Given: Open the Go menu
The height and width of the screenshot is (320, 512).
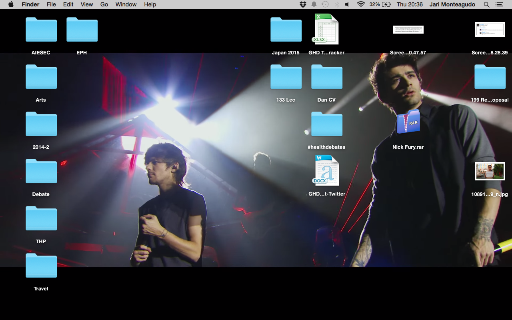Looking at the screenshot, I should [104, 4].
